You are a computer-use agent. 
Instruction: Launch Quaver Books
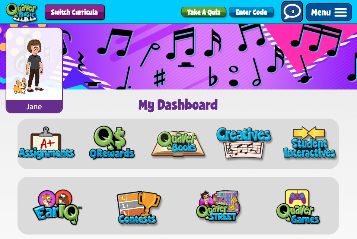[178, 144]
